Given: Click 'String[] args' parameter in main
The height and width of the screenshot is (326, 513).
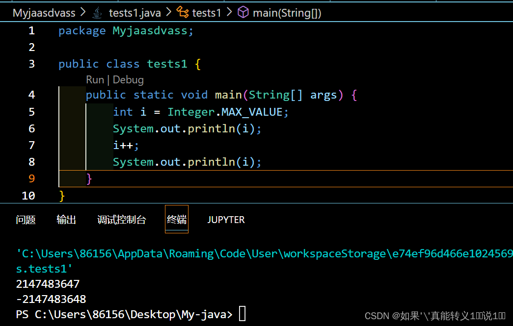Looking at the screenshot, I should (293, 95).
